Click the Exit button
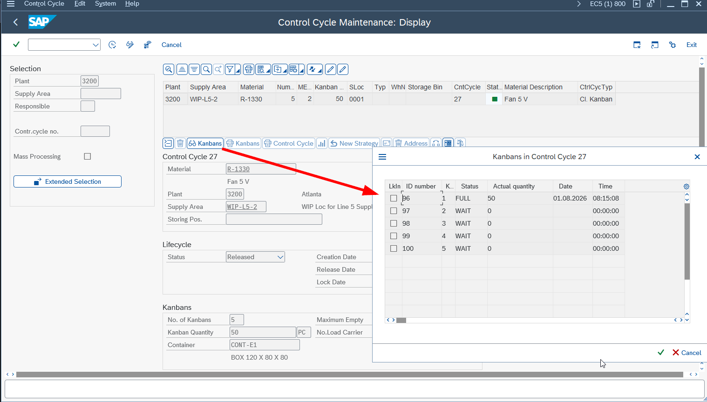The image size is (707, 402). pos(692,45)
